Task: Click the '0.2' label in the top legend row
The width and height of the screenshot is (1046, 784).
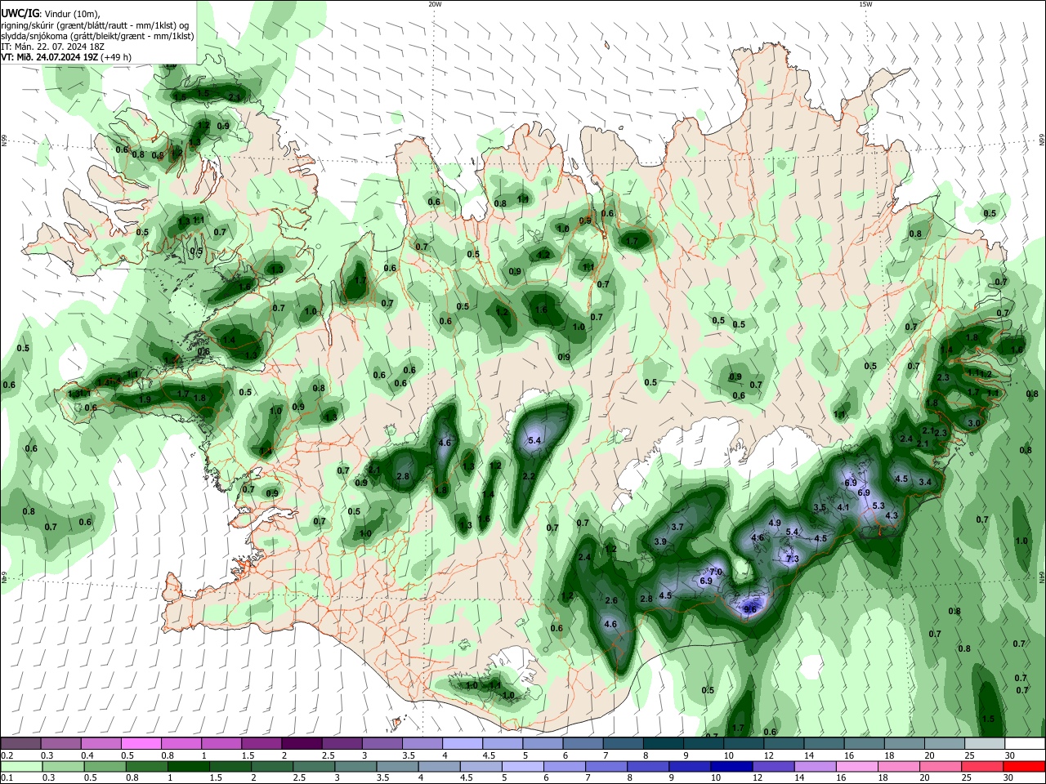Action: tap(7, 755)
